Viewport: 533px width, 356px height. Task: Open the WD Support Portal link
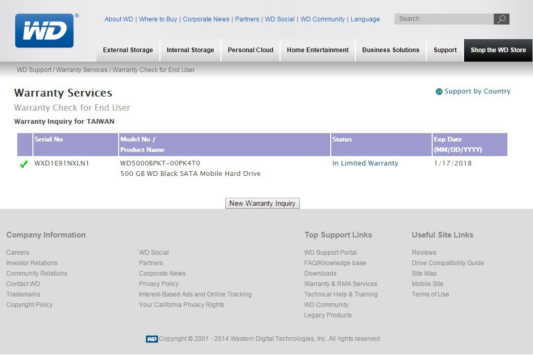[x=330, y=253]
